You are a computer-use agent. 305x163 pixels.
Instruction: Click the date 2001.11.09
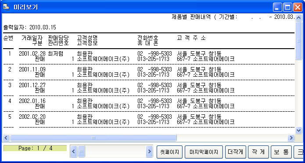tap(32, 69)
